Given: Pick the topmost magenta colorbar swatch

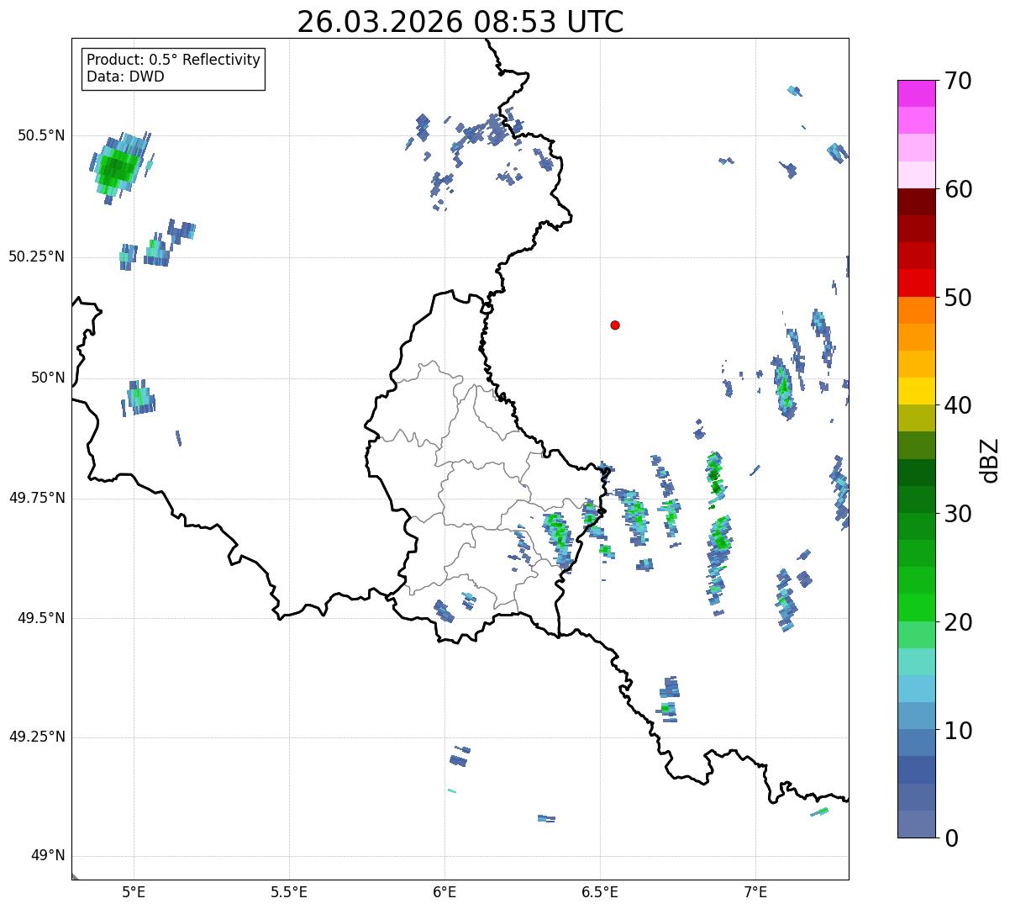Looking at the screenshot, I should [916, 93].
